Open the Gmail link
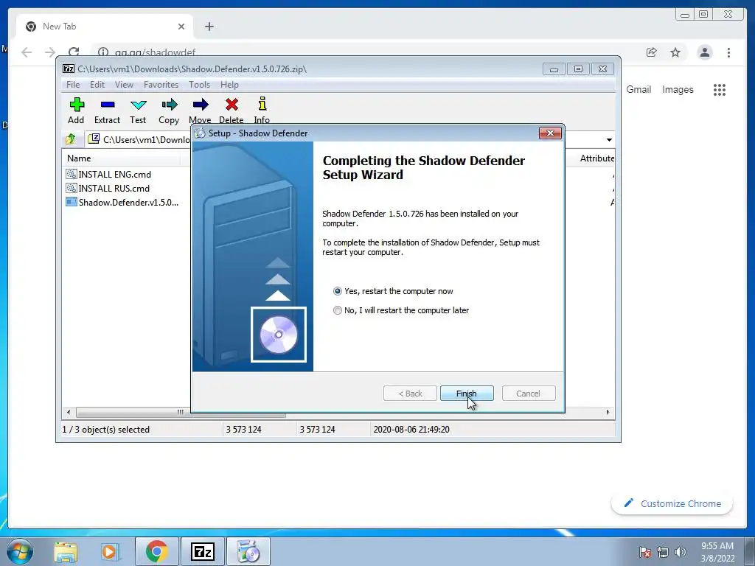Image resolution: width=755 pixels, height=566 pixels. point(639,89)
